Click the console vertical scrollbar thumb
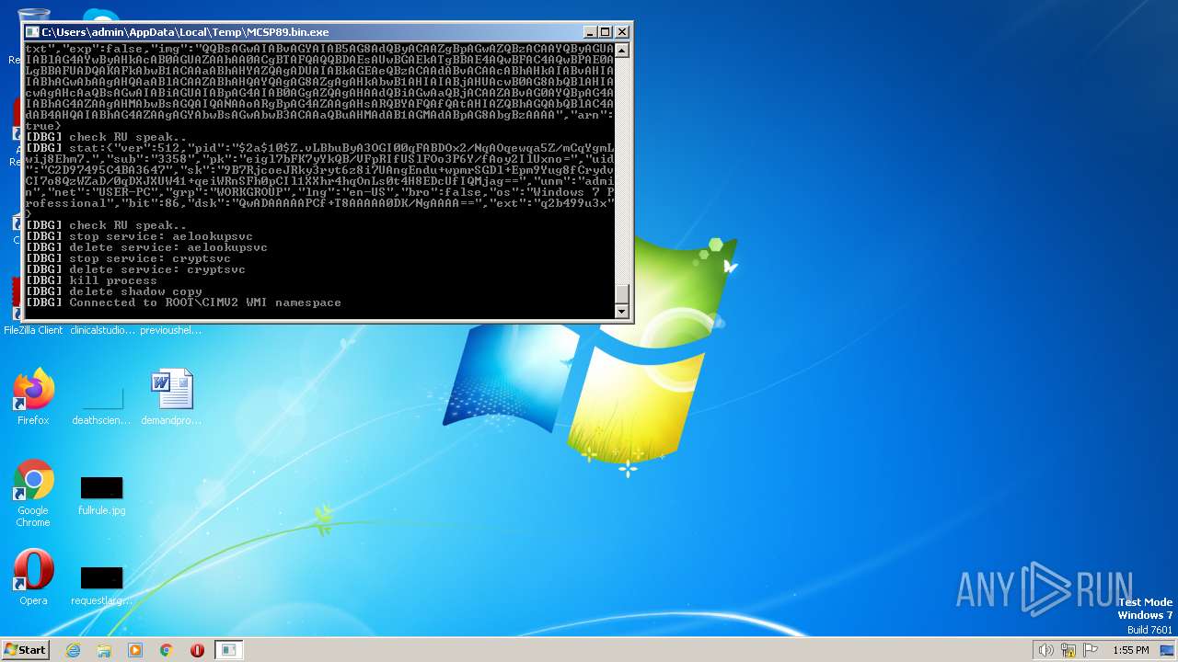The height and width of the screenshot is (662, 1178). (x=622, y=293)
